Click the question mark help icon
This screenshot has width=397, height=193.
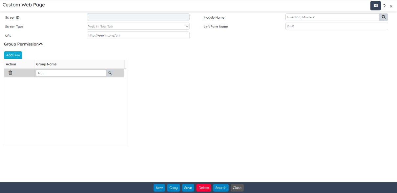click(384, 6)
